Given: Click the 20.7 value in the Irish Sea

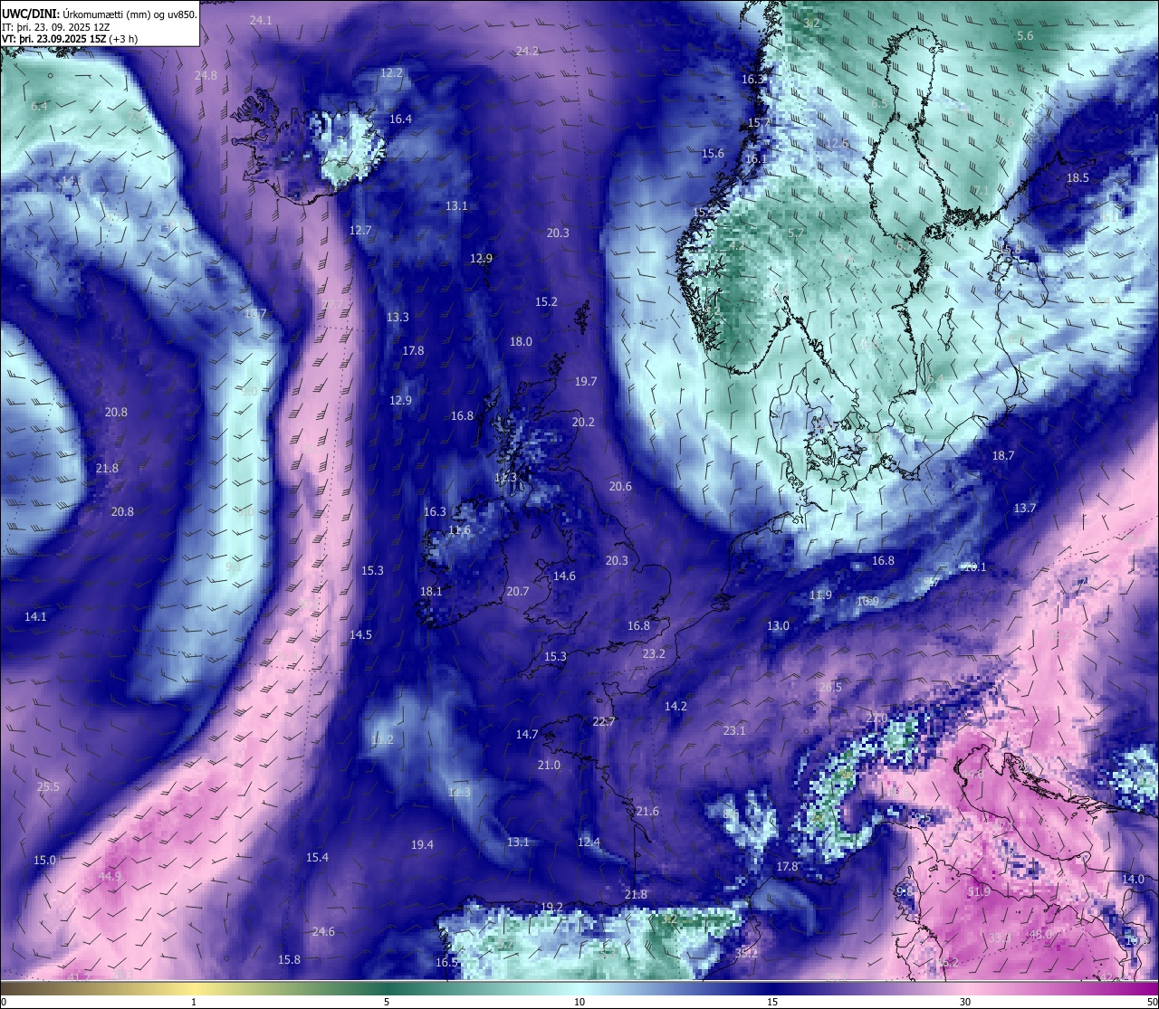Looking at the screenshot, I should coord(517,592).
